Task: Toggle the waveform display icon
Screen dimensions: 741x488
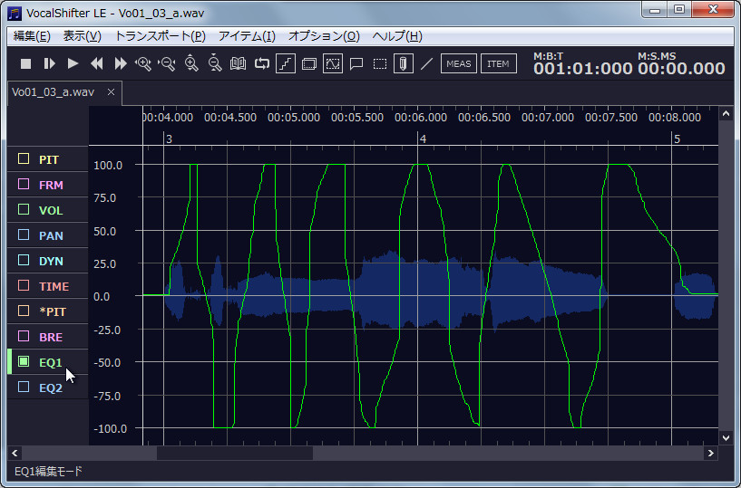Action: tap(333, 63)
